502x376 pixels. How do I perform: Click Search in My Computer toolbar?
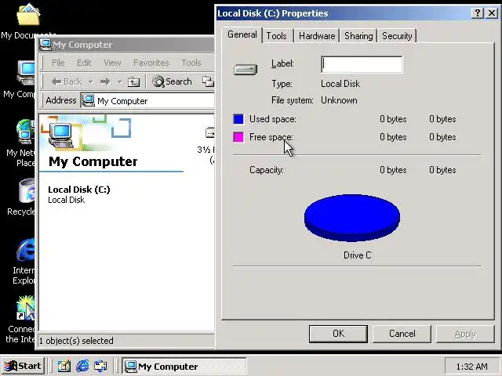[x=172, y=81]
